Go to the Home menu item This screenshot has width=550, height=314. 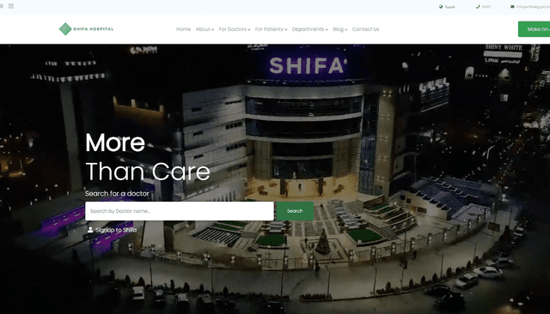point(183,29)
